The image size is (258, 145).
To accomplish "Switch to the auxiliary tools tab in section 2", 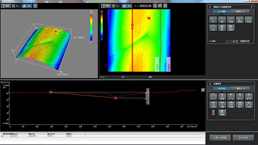I will click(241, 88).
